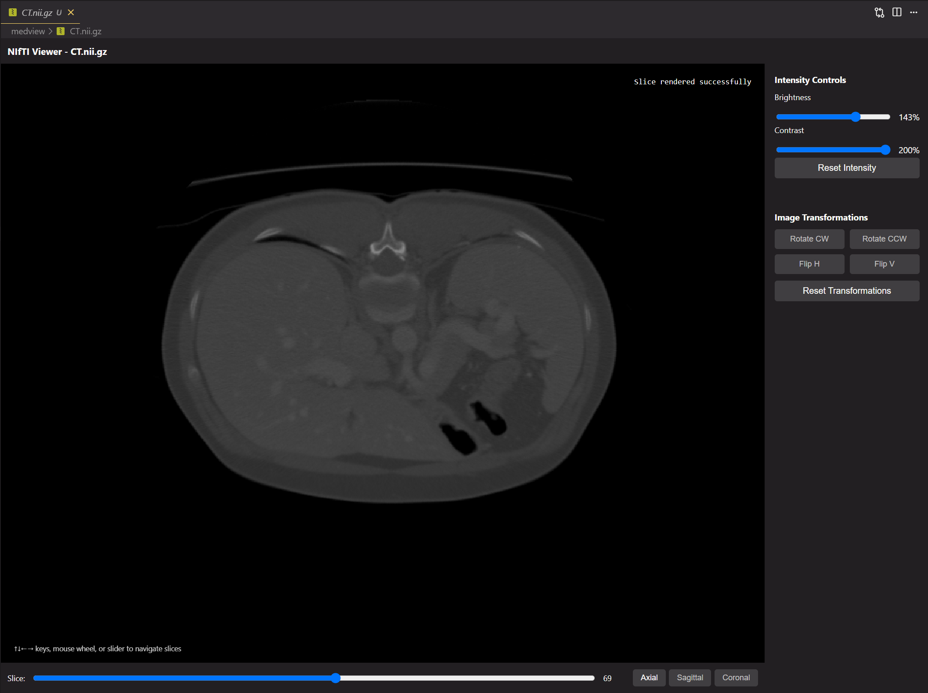The width and height of the screenshot is (928, 693).
Task: Click the CT.nii.gz tab file icon
Action: click(x=13, y=12)
